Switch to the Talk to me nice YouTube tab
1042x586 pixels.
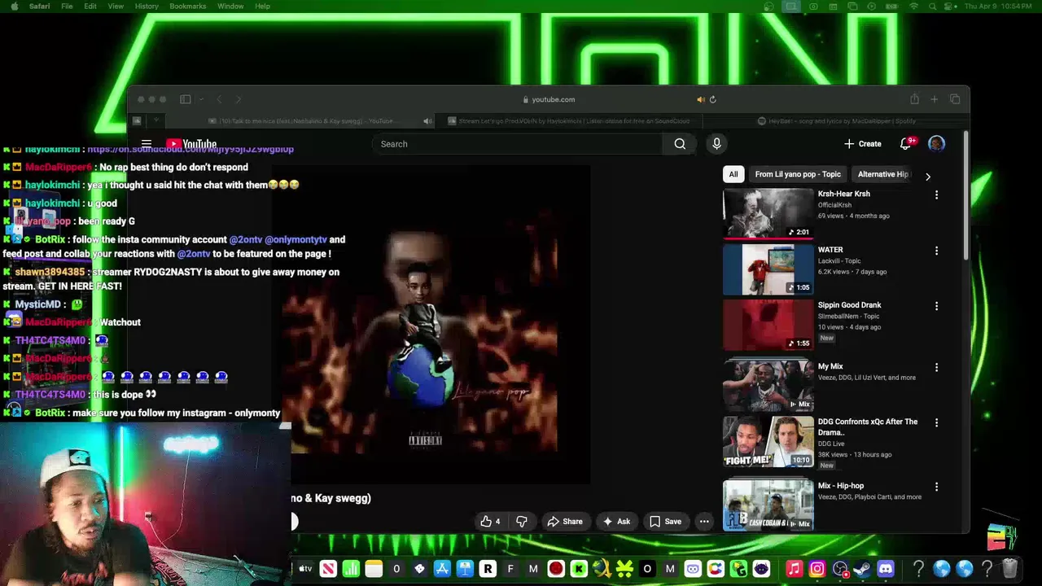click(300, 121)
